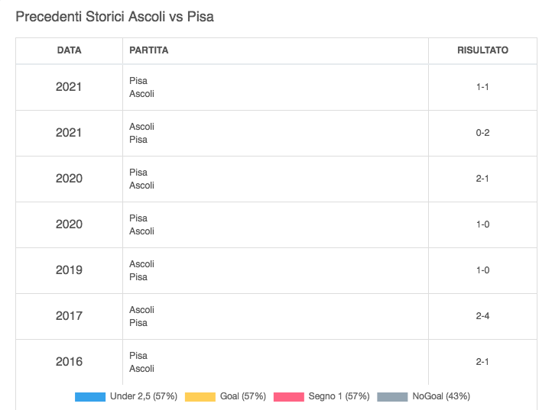Toggle the Goal (57%) legend label
Image resolution: width=552 pixels, height=410 pixels.
[x=243, y=396]
